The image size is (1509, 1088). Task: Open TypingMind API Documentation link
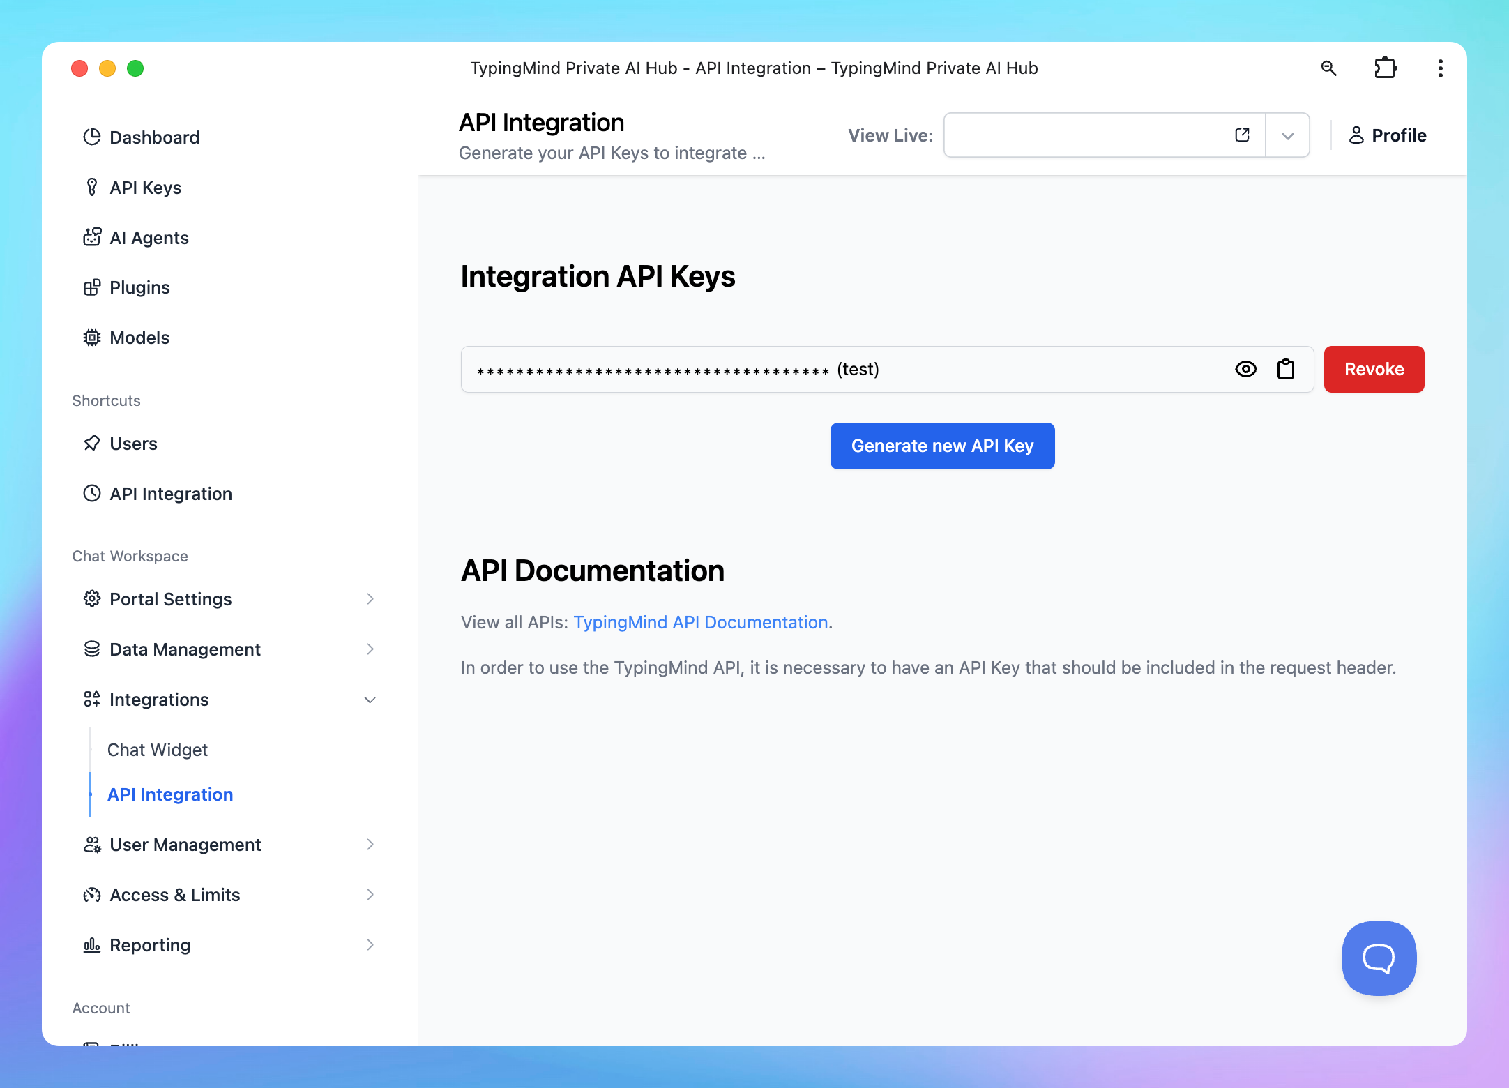click(701, 622)
